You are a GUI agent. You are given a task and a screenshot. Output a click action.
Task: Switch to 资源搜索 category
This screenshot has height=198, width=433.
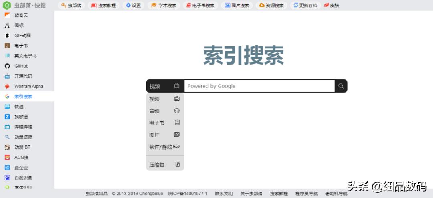click(x=271, y=5)
